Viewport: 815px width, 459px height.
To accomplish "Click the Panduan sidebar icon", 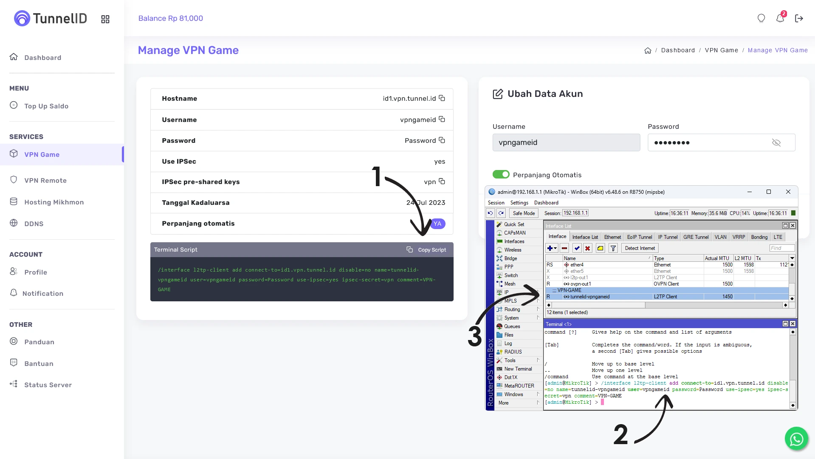I will (14, 341).
